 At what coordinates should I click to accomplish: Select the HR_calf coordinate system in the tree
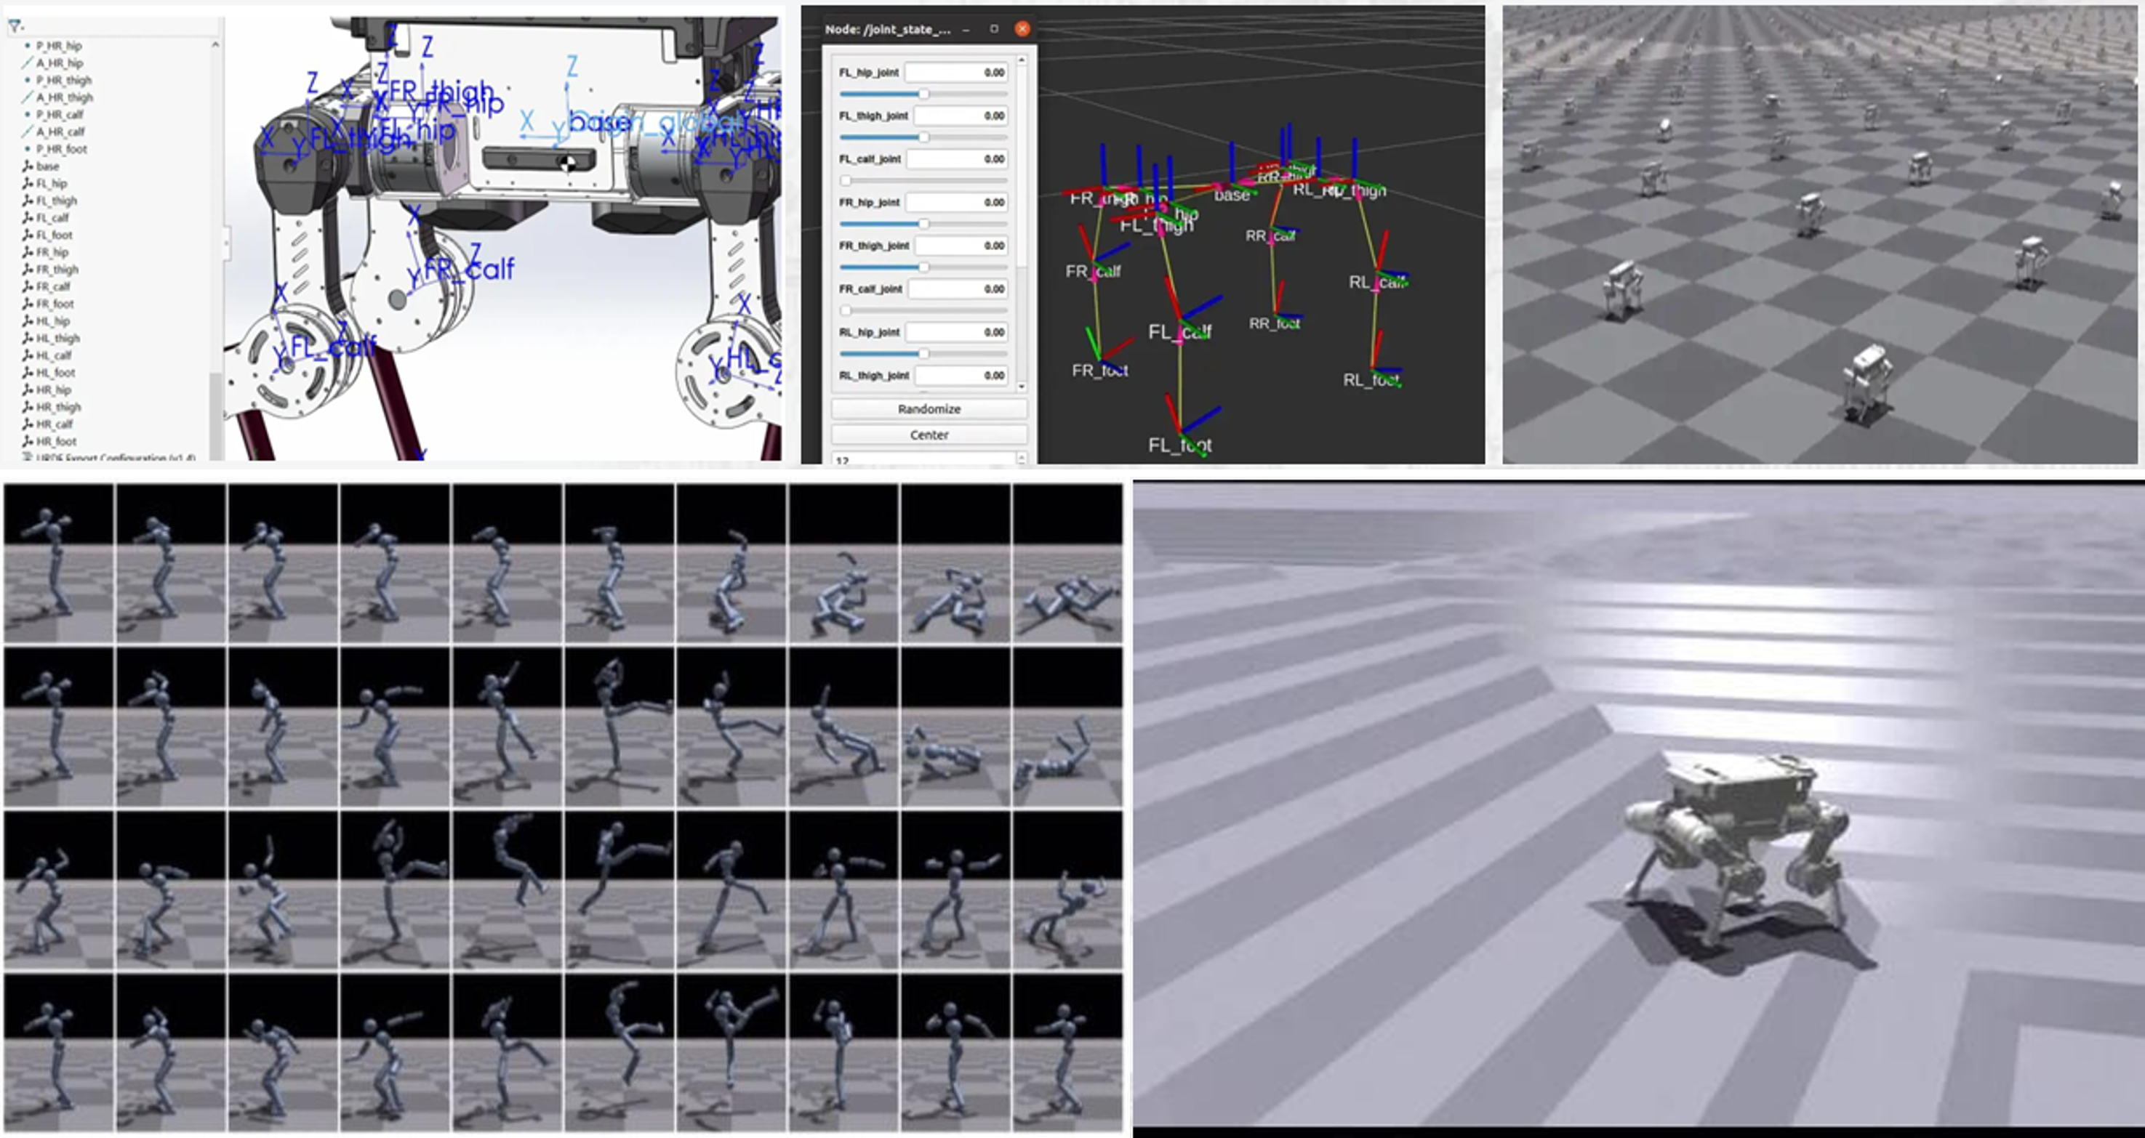click(x=48, y=424)
